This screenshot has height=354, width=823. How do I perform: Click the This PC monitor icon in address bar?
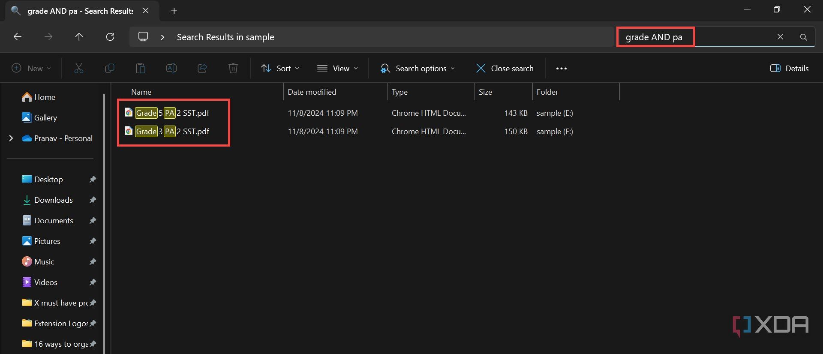pyautogui.click(x=143, y=37)
